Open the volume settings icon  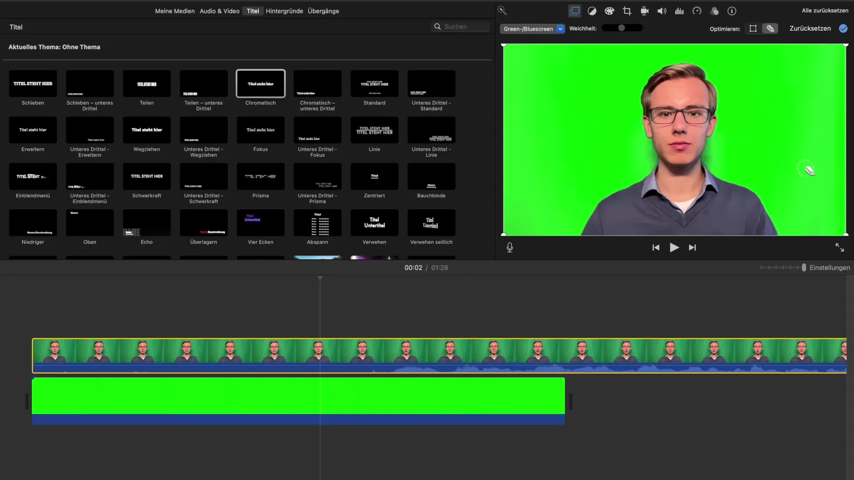click(x=662, y=11)
